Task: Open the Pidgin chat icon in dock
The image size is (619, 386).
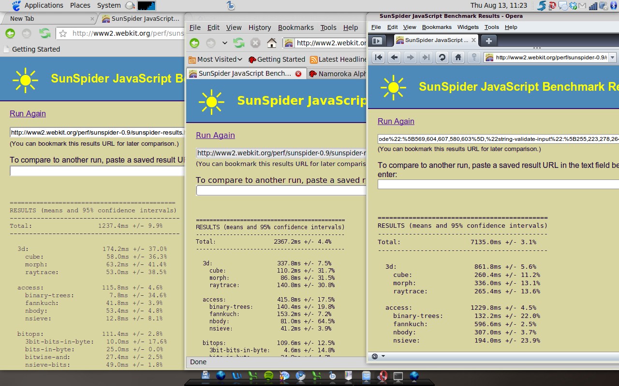Action: (284, 375)
